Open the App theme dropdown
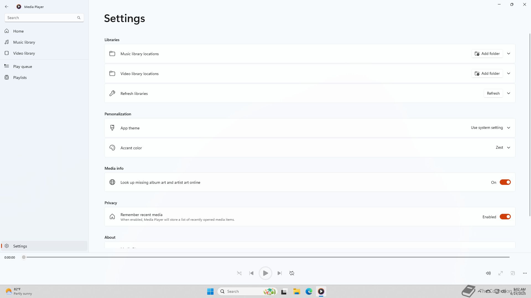 coord(490,128)
